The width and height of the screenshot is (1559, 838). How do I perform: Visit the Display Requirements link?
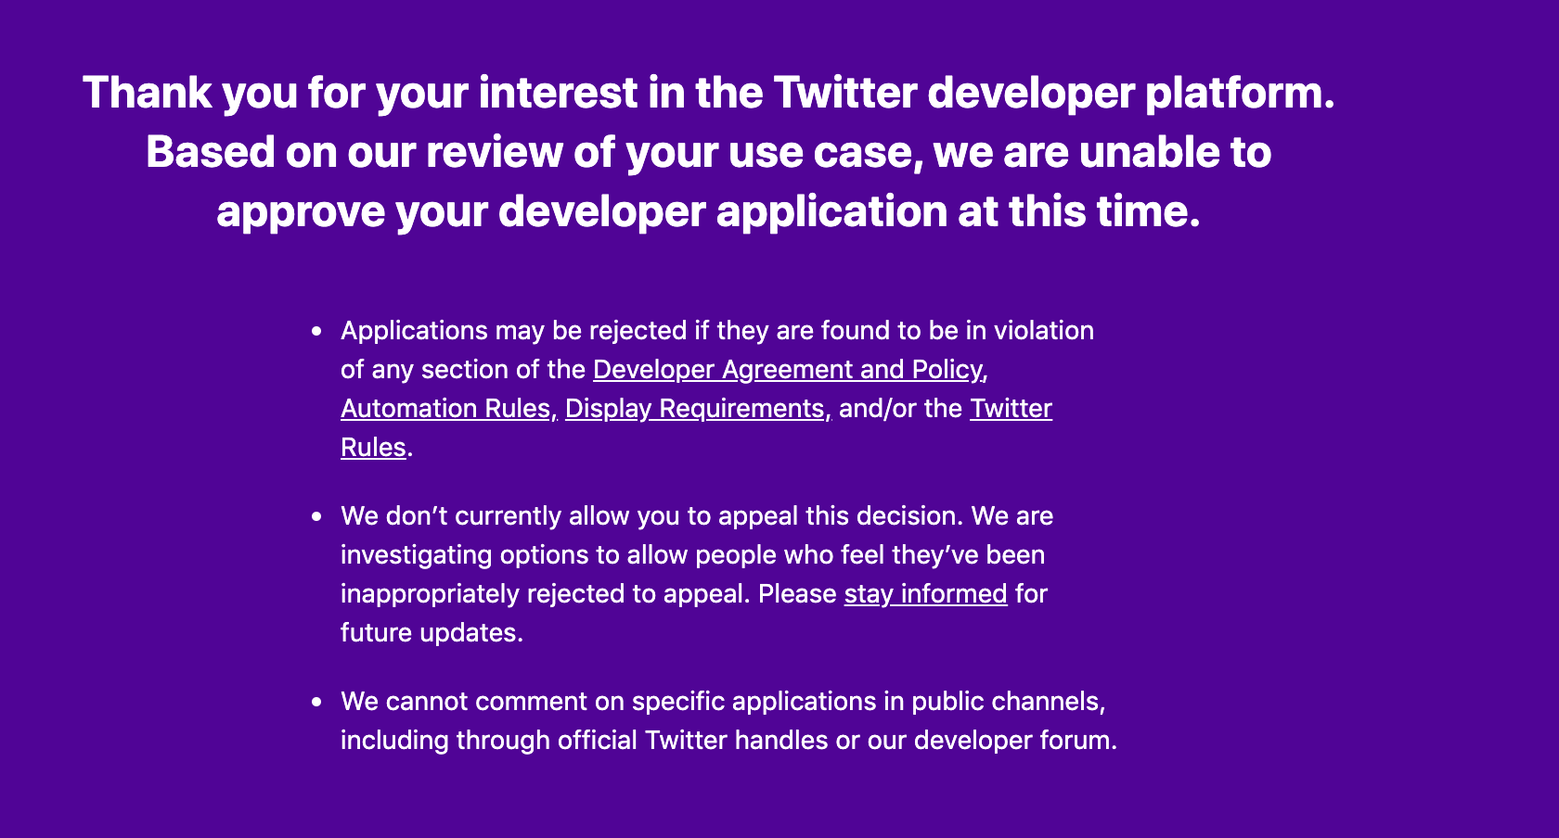[x=698, y=408]
